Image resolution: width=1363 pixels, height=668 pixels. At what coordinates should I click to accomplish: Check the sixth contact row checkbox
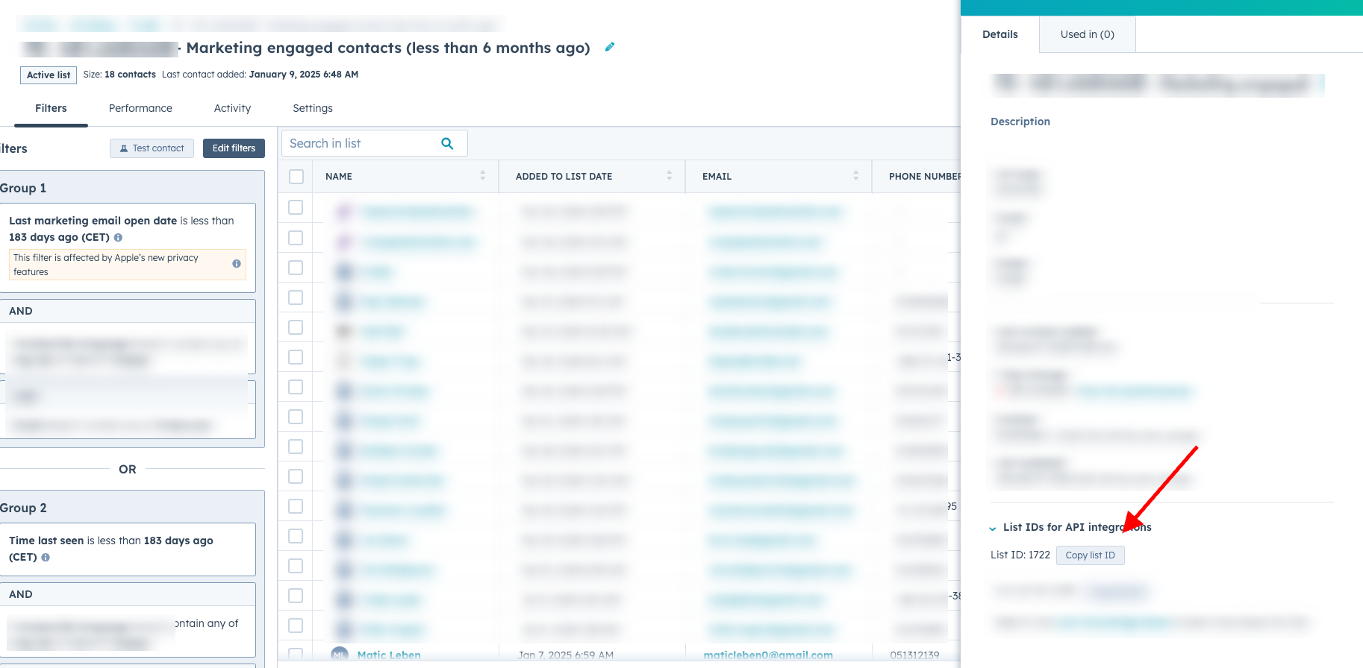pos(296,357)
